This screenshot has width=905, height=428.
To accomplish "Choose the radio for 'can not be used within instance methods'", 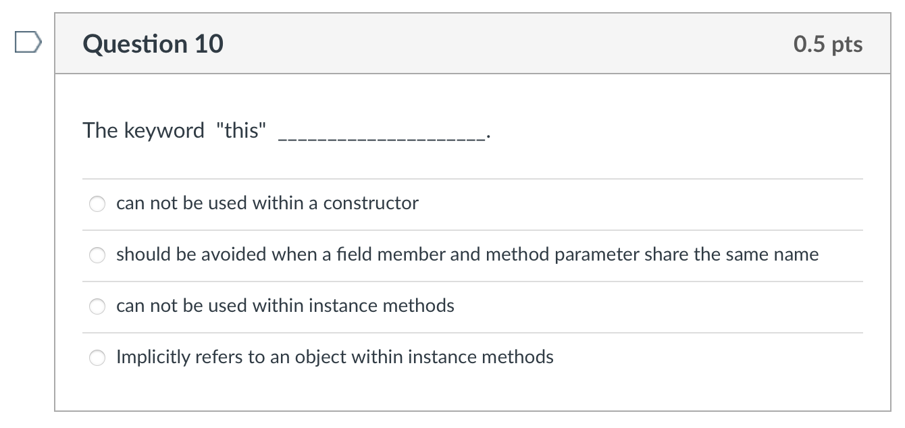I will (98, 306).
